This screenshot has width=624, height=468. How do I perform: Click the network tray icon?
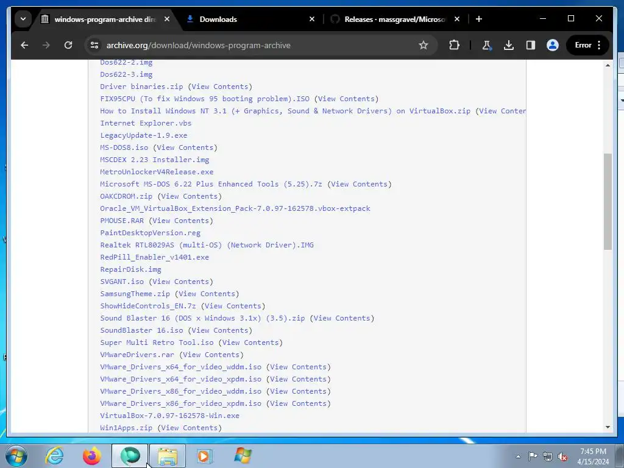point(548,456)
